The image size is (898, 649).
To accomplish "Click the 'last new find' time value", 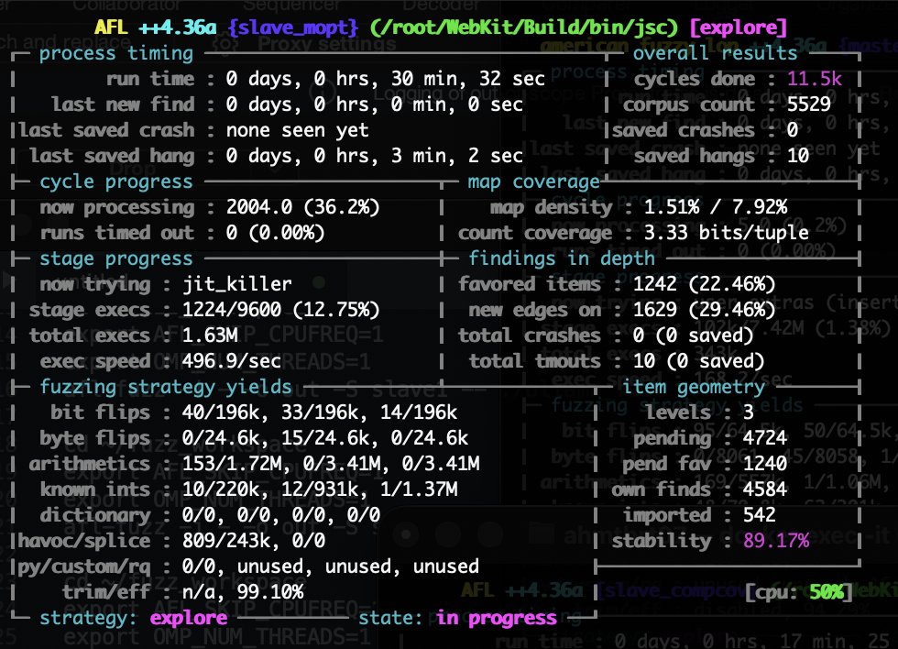I will (374, 104).
